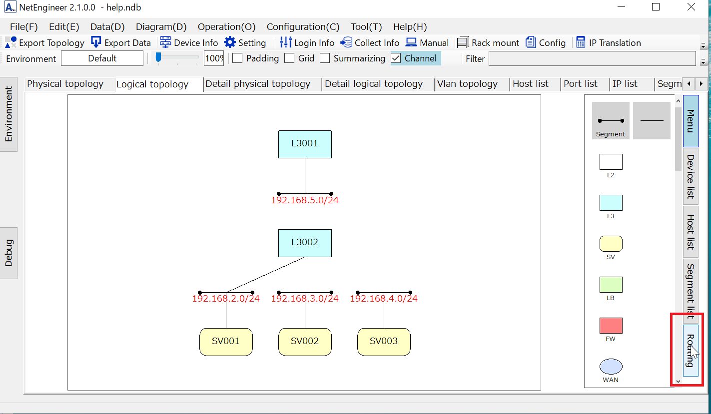
Task: Select the red FW shape in the palette
Action: coord(611,326)
